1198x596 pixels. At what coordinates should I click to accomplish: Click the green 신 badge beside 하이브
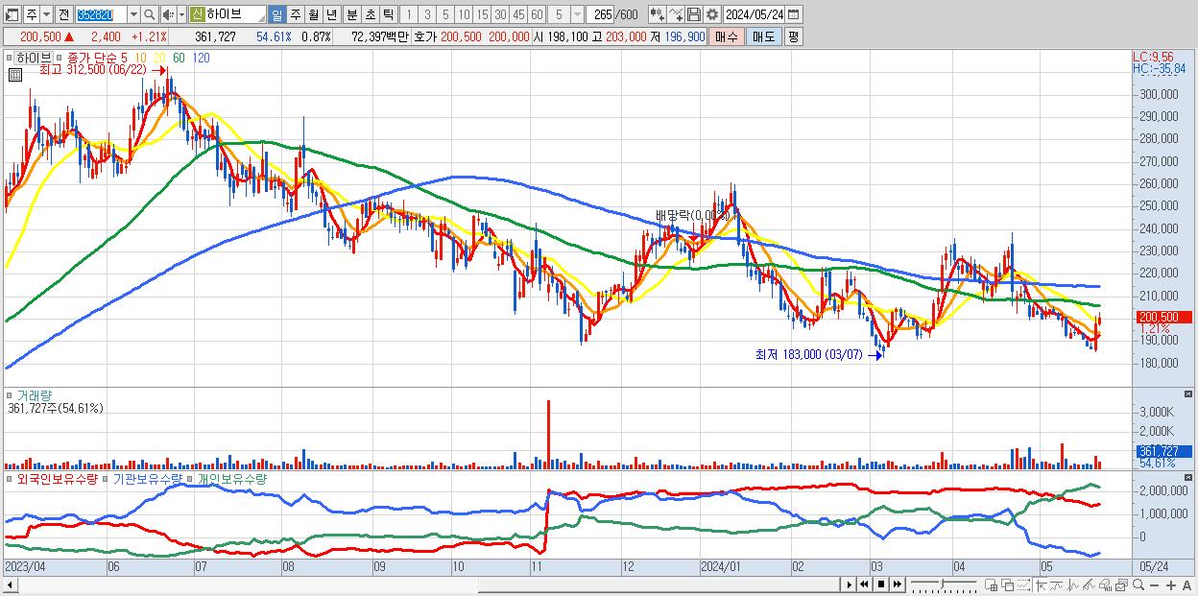[197, 14]
